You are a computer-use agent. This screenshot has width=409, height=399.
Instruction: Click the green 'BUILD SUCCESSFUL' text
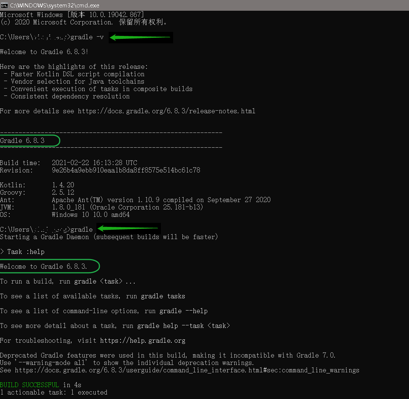(29, 385)
